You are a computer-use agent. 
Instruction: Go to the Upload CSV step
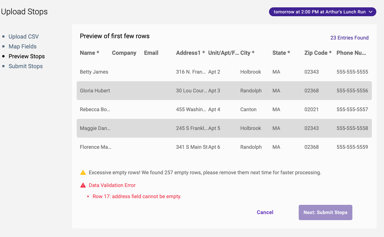pyautogui.click(x=24, y=37)
